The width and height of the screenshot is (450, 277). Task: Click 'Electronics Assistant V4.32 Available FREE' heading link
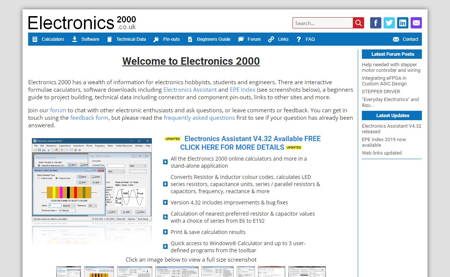252,139
